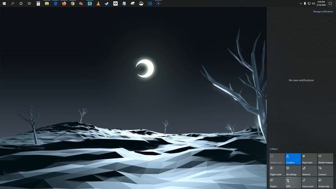Screen dimensions: 336x189
Task: Turn on Night light quick action
Action: (309, 159)
